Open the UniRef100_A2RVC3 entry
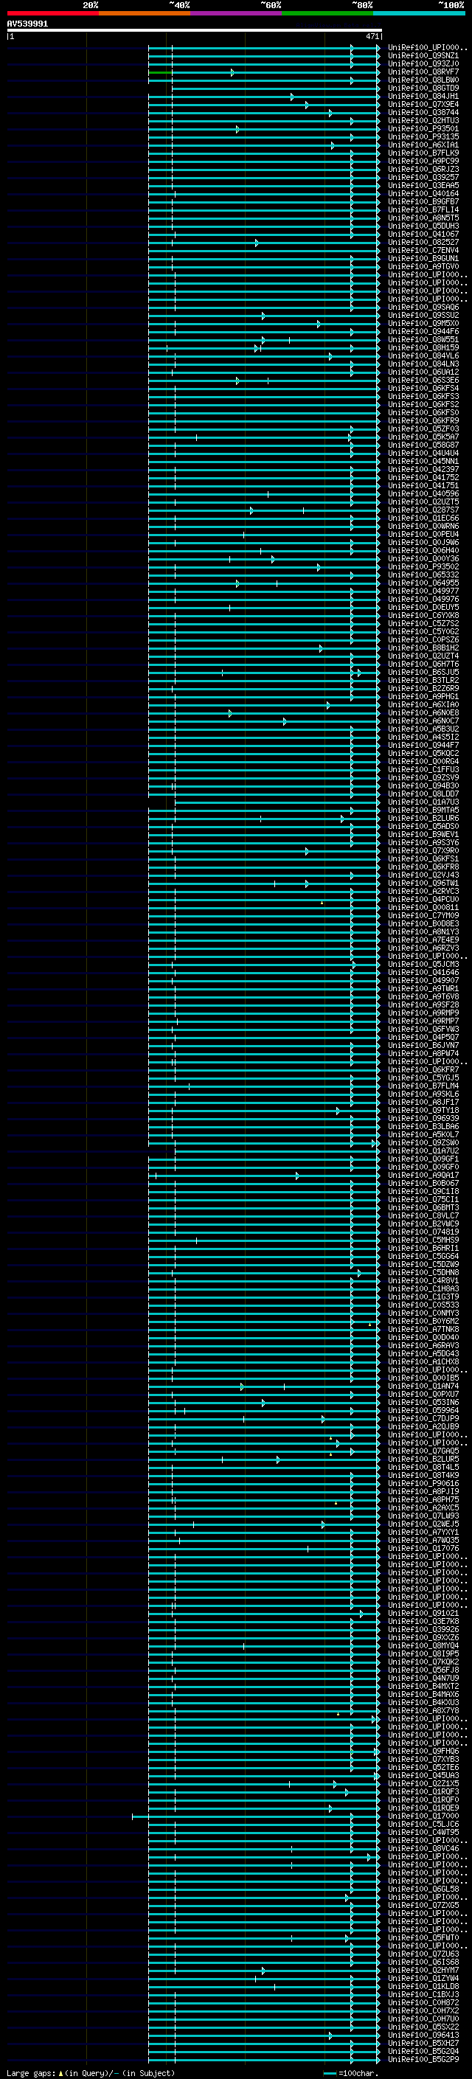472x2079 pixels. [423, 891]
